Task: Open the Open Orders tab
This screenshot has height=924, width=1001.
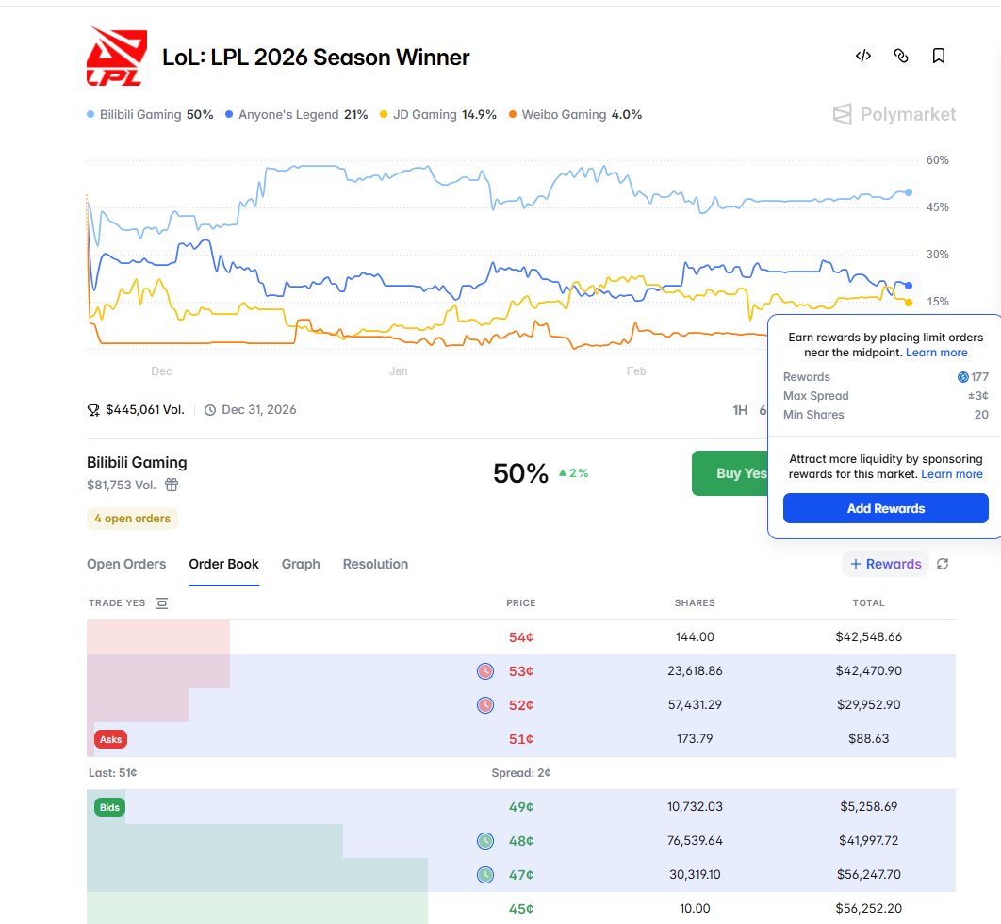Action: click(x=126, y=564)
